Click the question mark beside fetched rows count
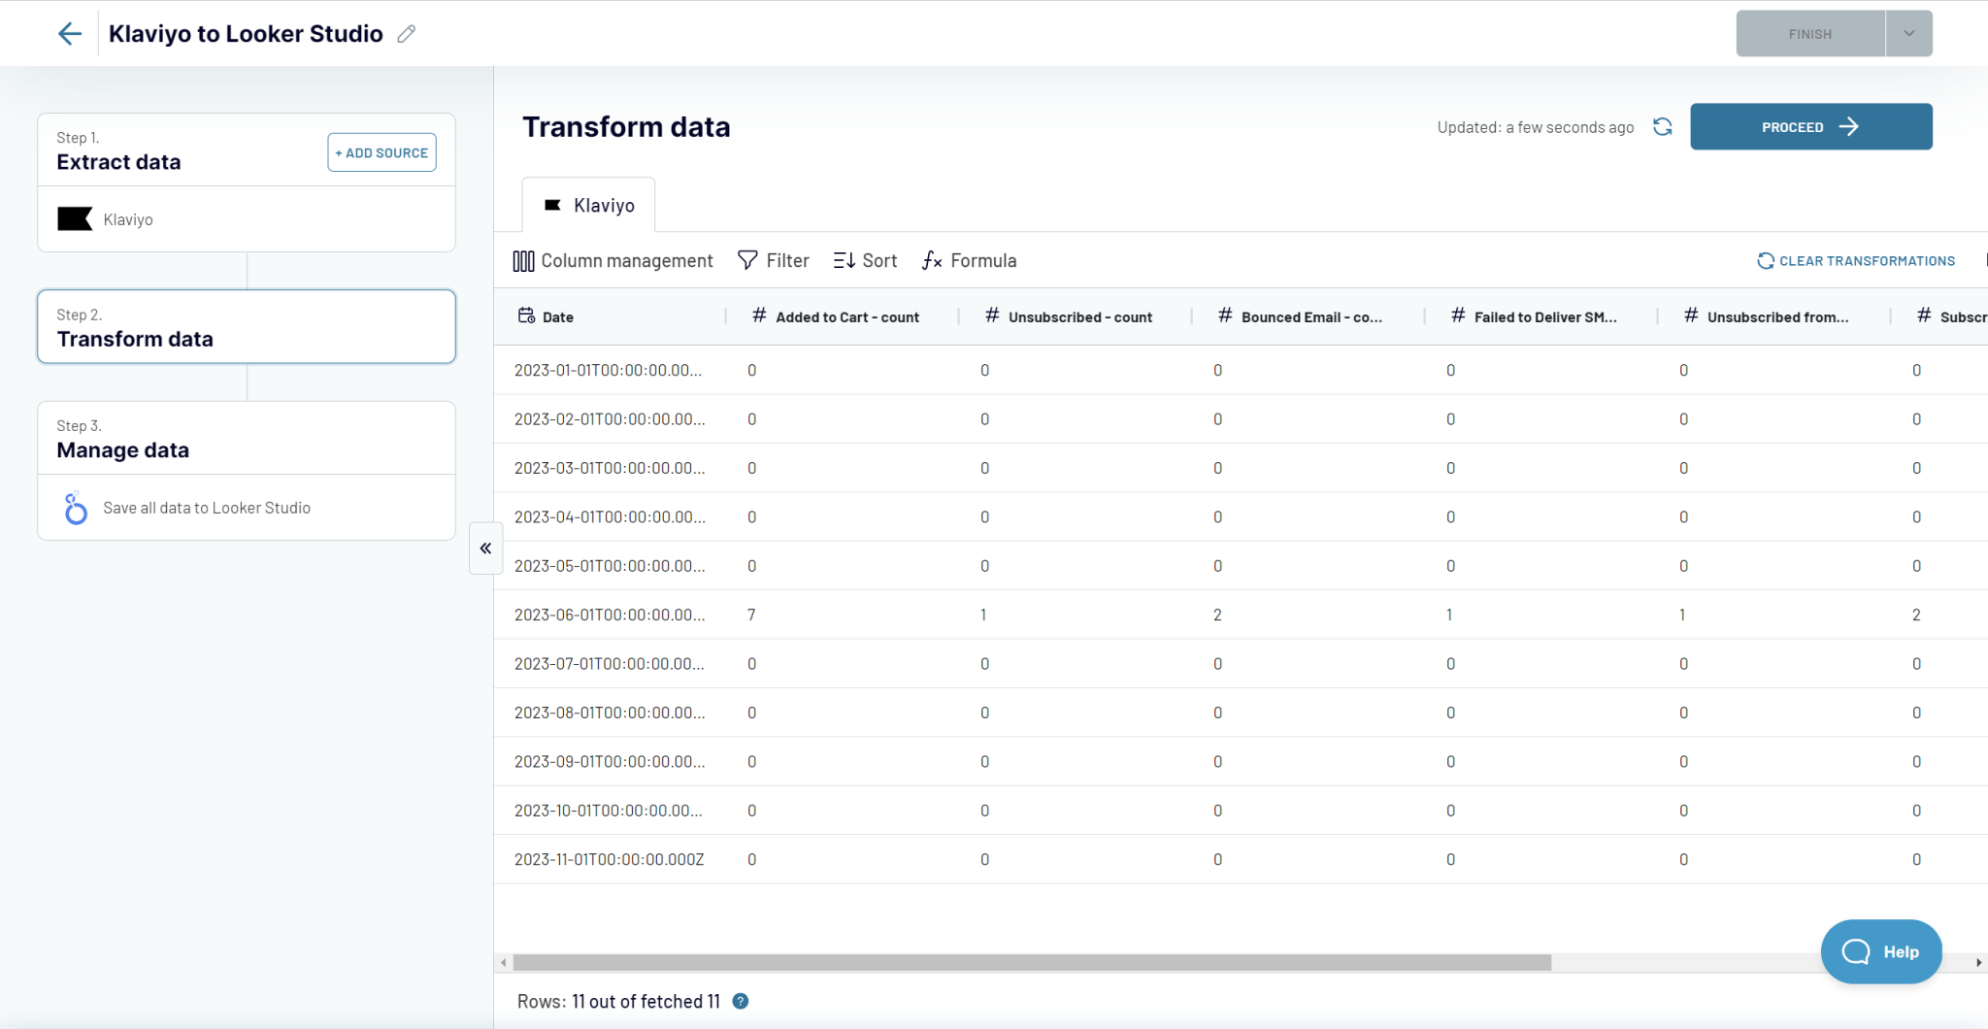The image size is (1988, 1029). click(x=740, y=1001)
